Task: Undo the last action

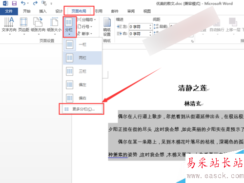Action: click(23, 3)
